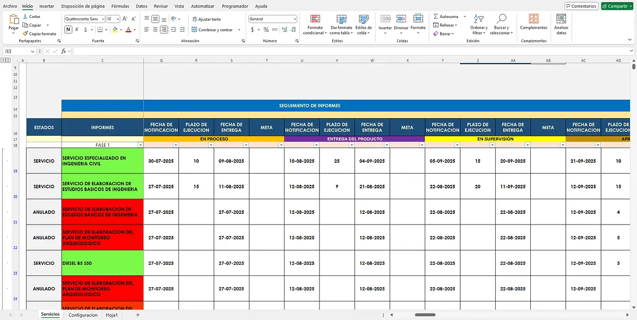Toggle top vertical alignment
The height and width of the screenshot is (320, 637).
[x=147, y=19]
